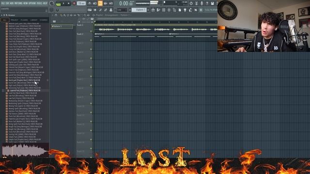Select Harsh pad [Prophet Rev2] browser item
The width and height of the screenshot is (310, 174).
(x=24, y=80)
